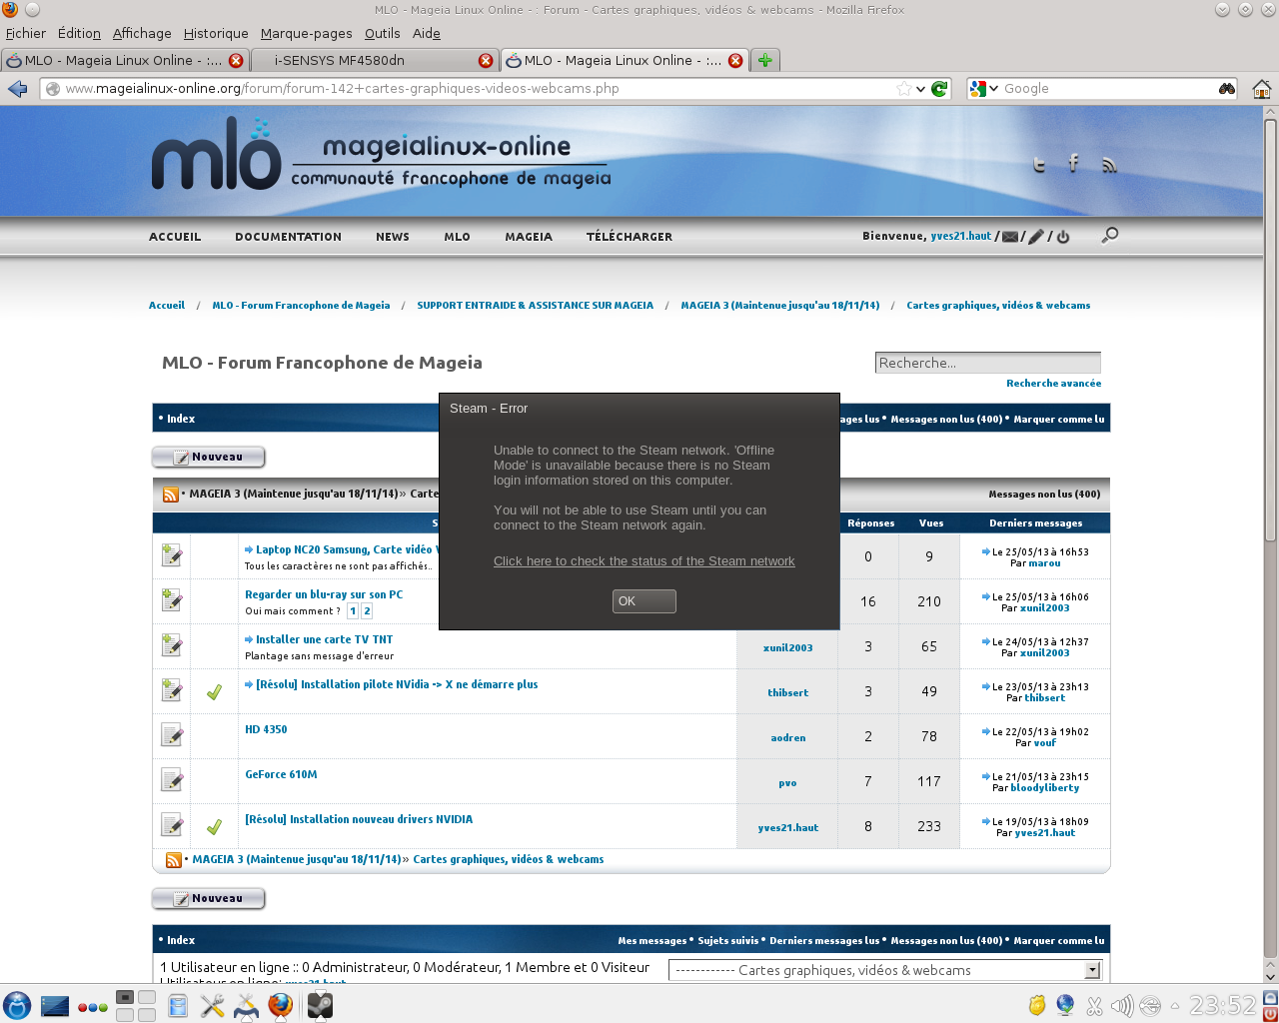1279x1023 pixels.
Task: Open the site's Facebook icon
Action: click(x=1074, y=163)
